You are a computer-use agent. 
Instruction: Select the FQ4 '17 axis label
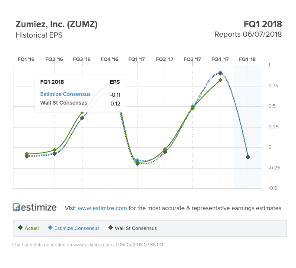[220, 59]
